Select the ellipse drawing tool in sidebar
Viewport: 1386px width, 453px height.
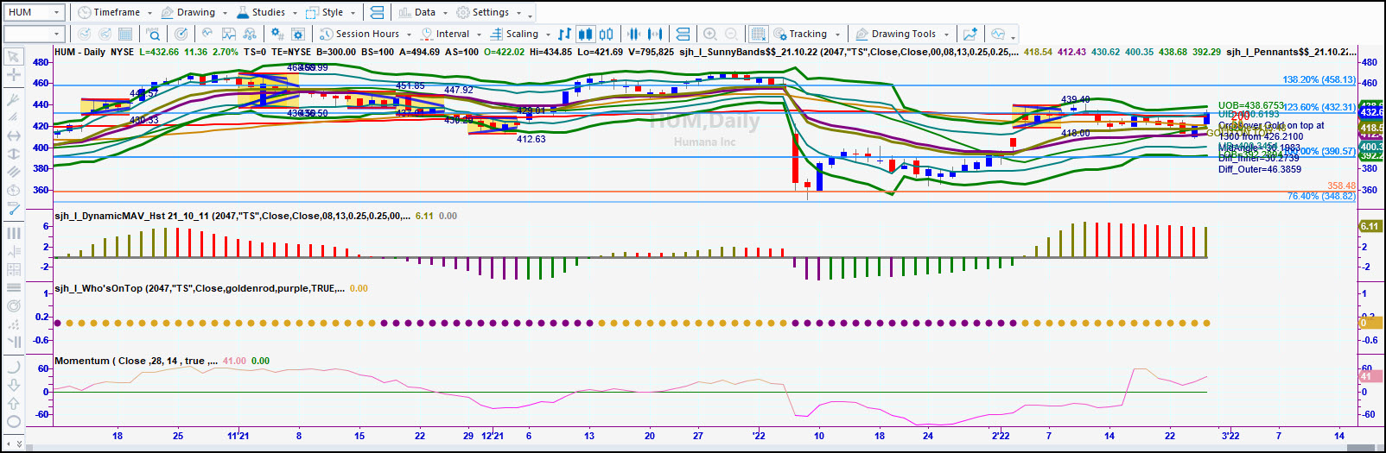point(13,422)
